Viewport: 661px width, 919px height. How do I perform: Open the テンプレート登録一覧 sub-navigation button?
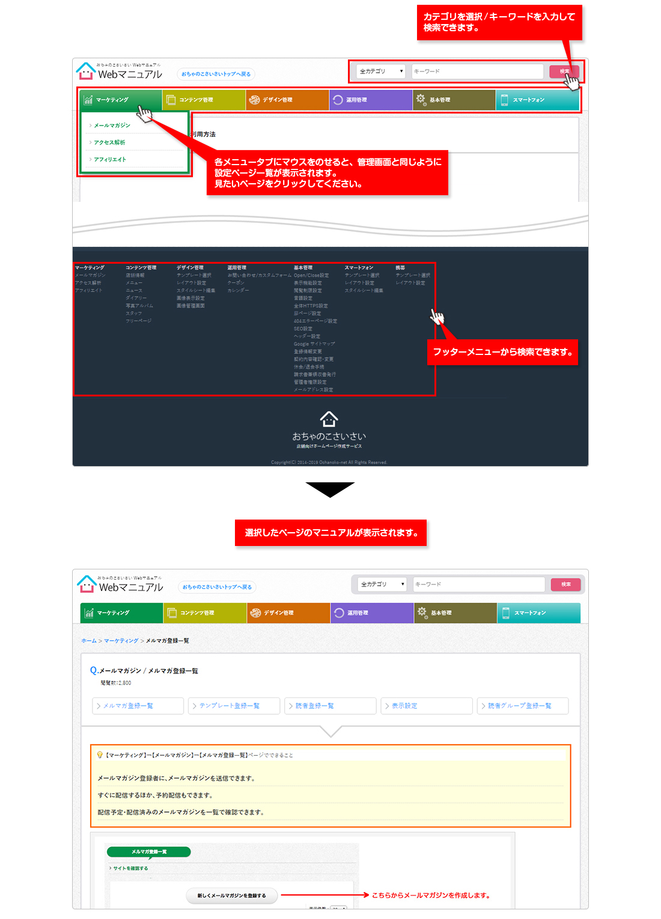pos(234,706)
